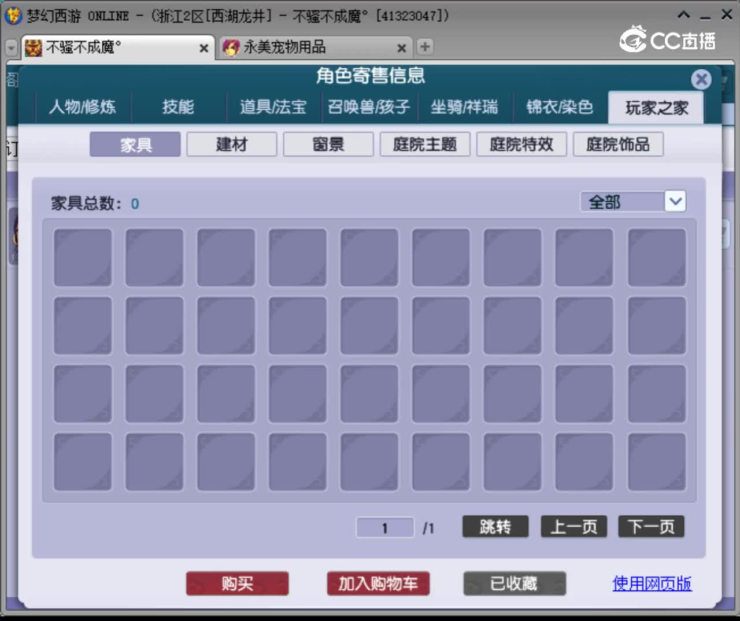Add to cart with 加入购物车
This screenshot has width=740, height=621.
coord(378,583)
